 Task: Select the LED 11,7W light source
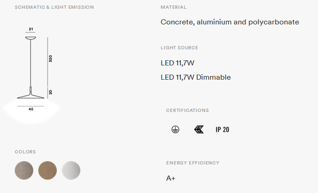[x=177, y=63]
